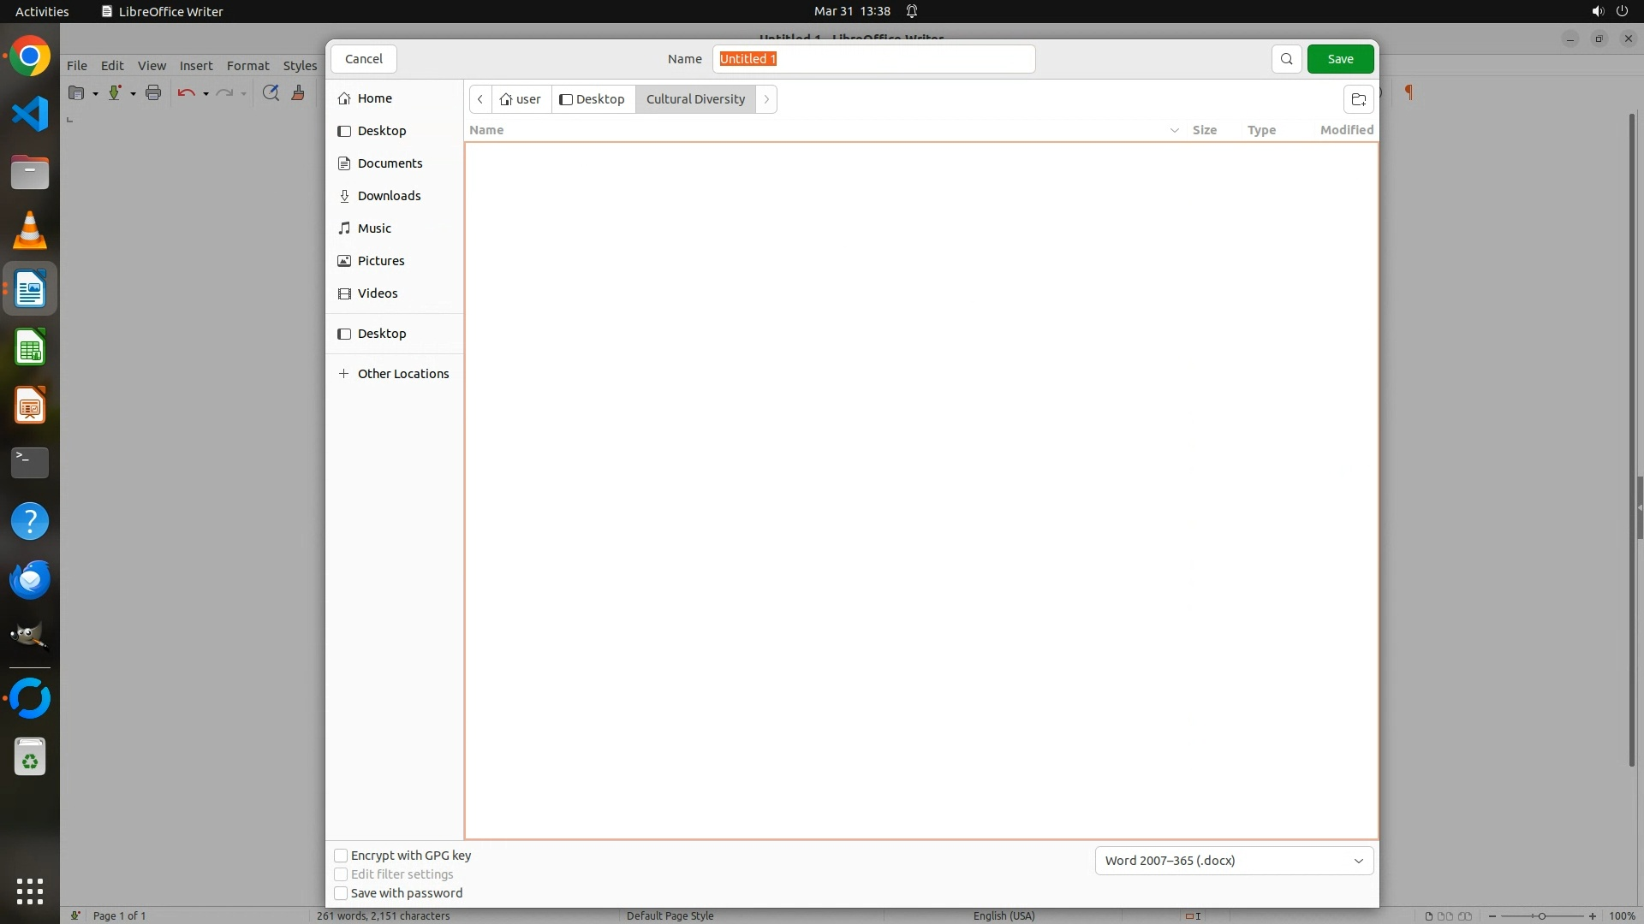Screen dimensions: 1644x924
Task: Open LibreOffice Calc from the dock
Action: [x=30, y=348]
